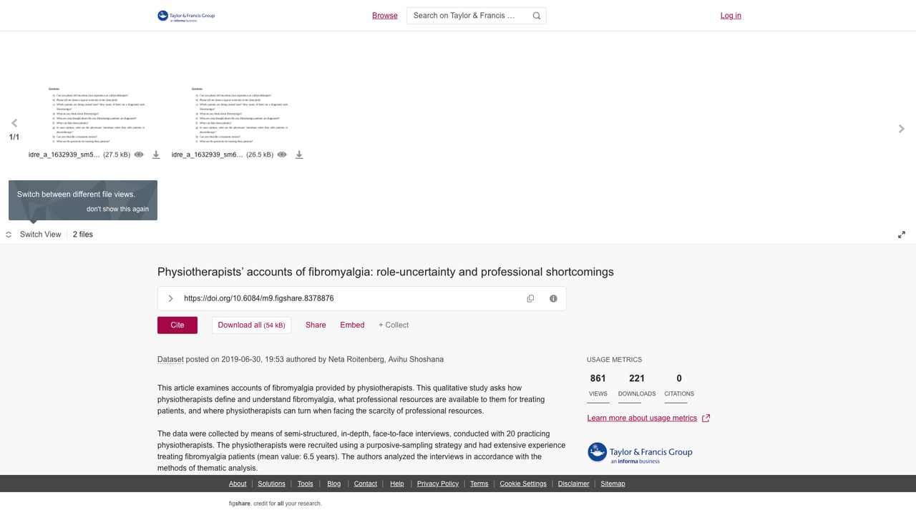Copy the DOI link with copy icon

pos(530,298)
